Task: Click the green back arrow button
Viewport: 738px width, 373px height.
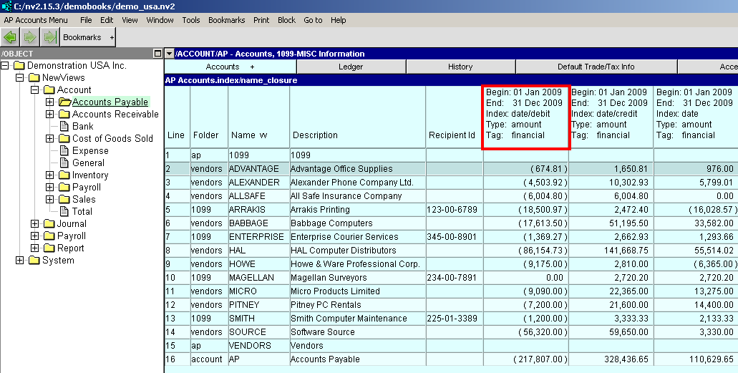Action: click(11, 37)
